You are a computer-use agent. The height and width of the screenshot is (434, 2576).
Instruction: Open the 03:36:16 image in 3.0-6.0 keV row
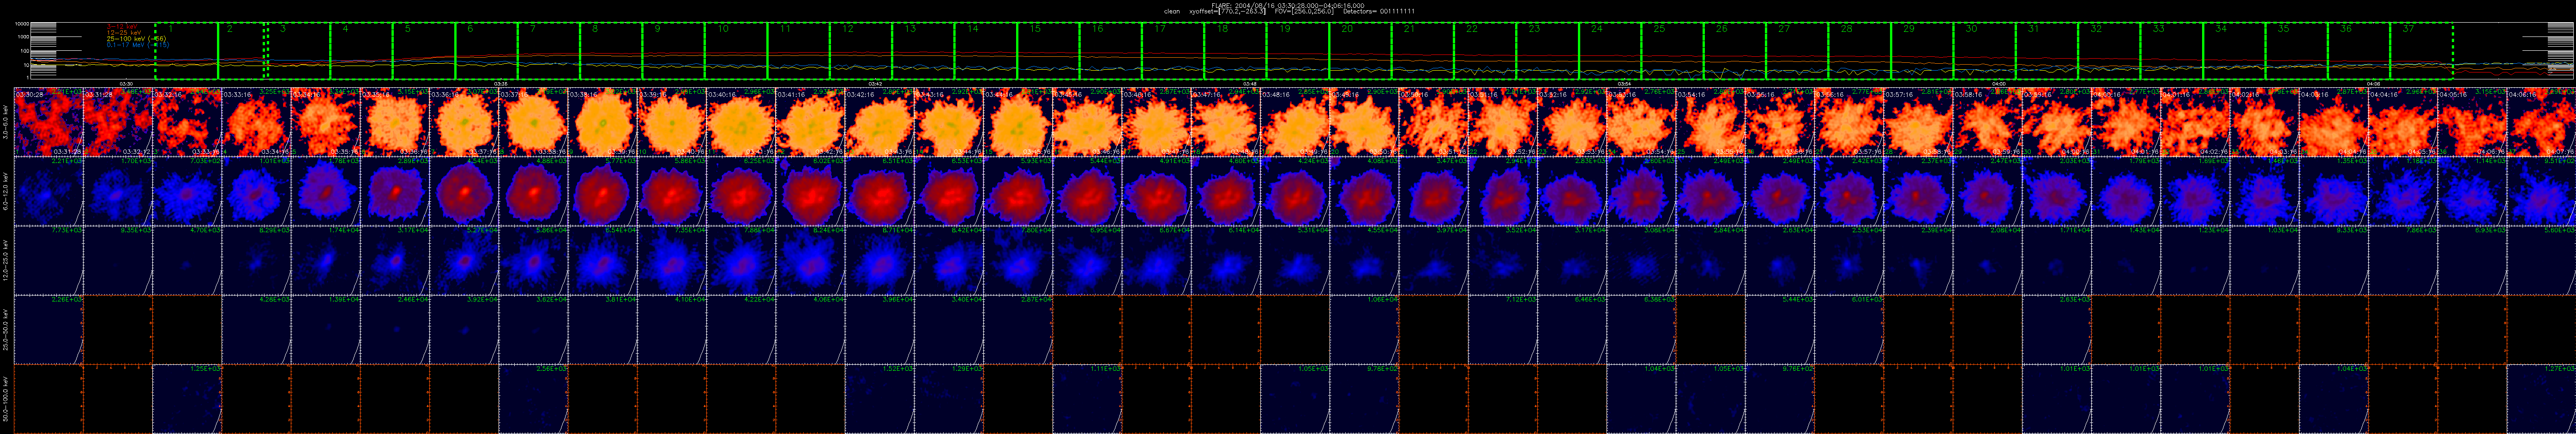[x=464, y=122]
